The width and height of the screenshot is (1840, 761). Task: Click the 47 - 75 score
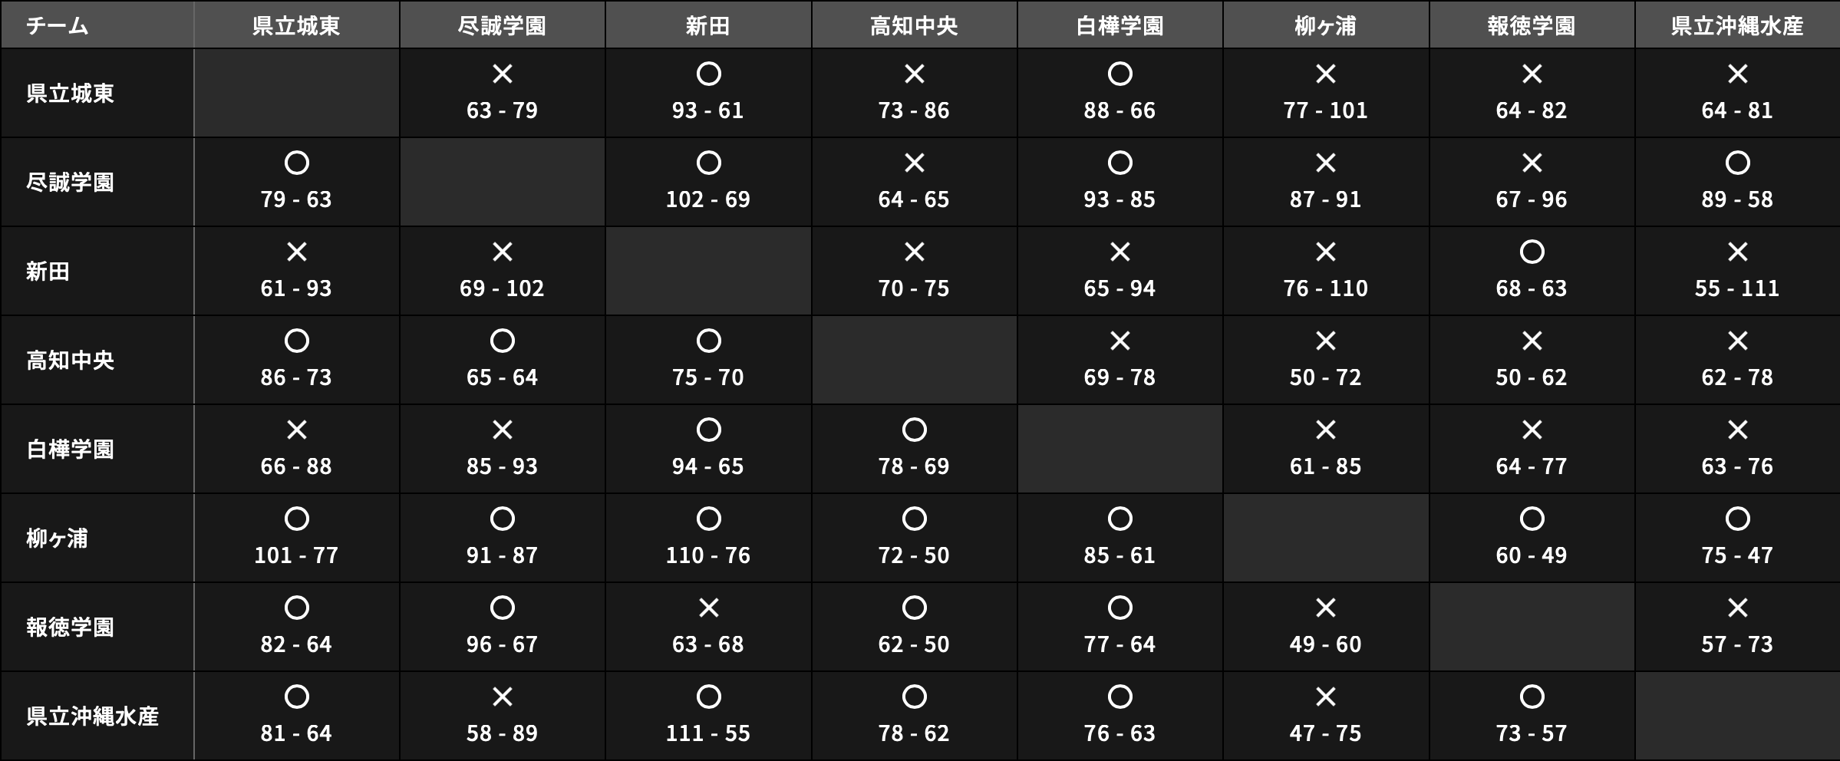point(1326,733)
